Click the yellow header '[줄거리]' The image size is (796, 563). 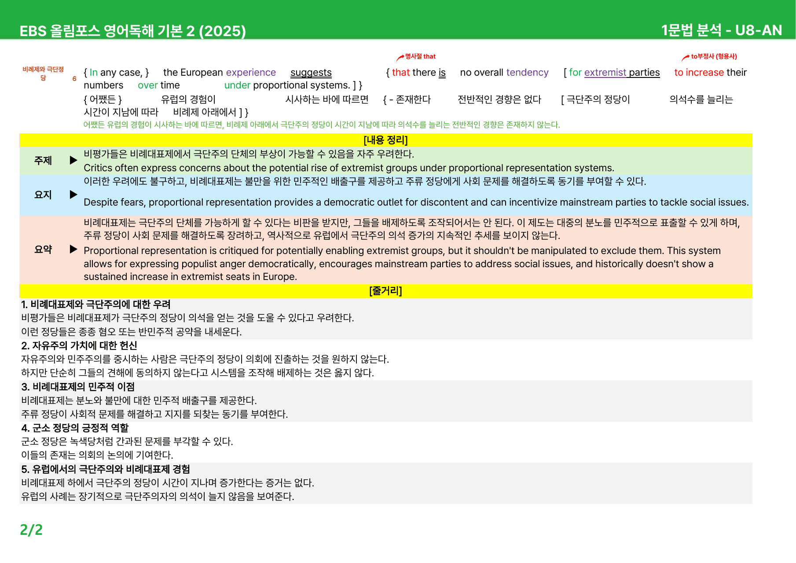(386, 291)
